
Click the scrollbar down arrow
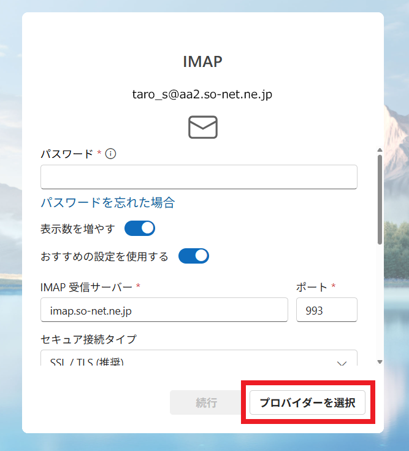[x=380, y=362]
